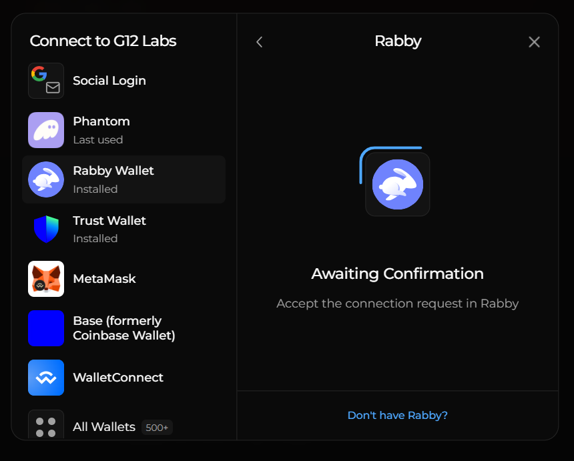The width and height of the screenshot is (574, 461).
Task: Click the All Wallets grid icon
Action: point(46,426)
